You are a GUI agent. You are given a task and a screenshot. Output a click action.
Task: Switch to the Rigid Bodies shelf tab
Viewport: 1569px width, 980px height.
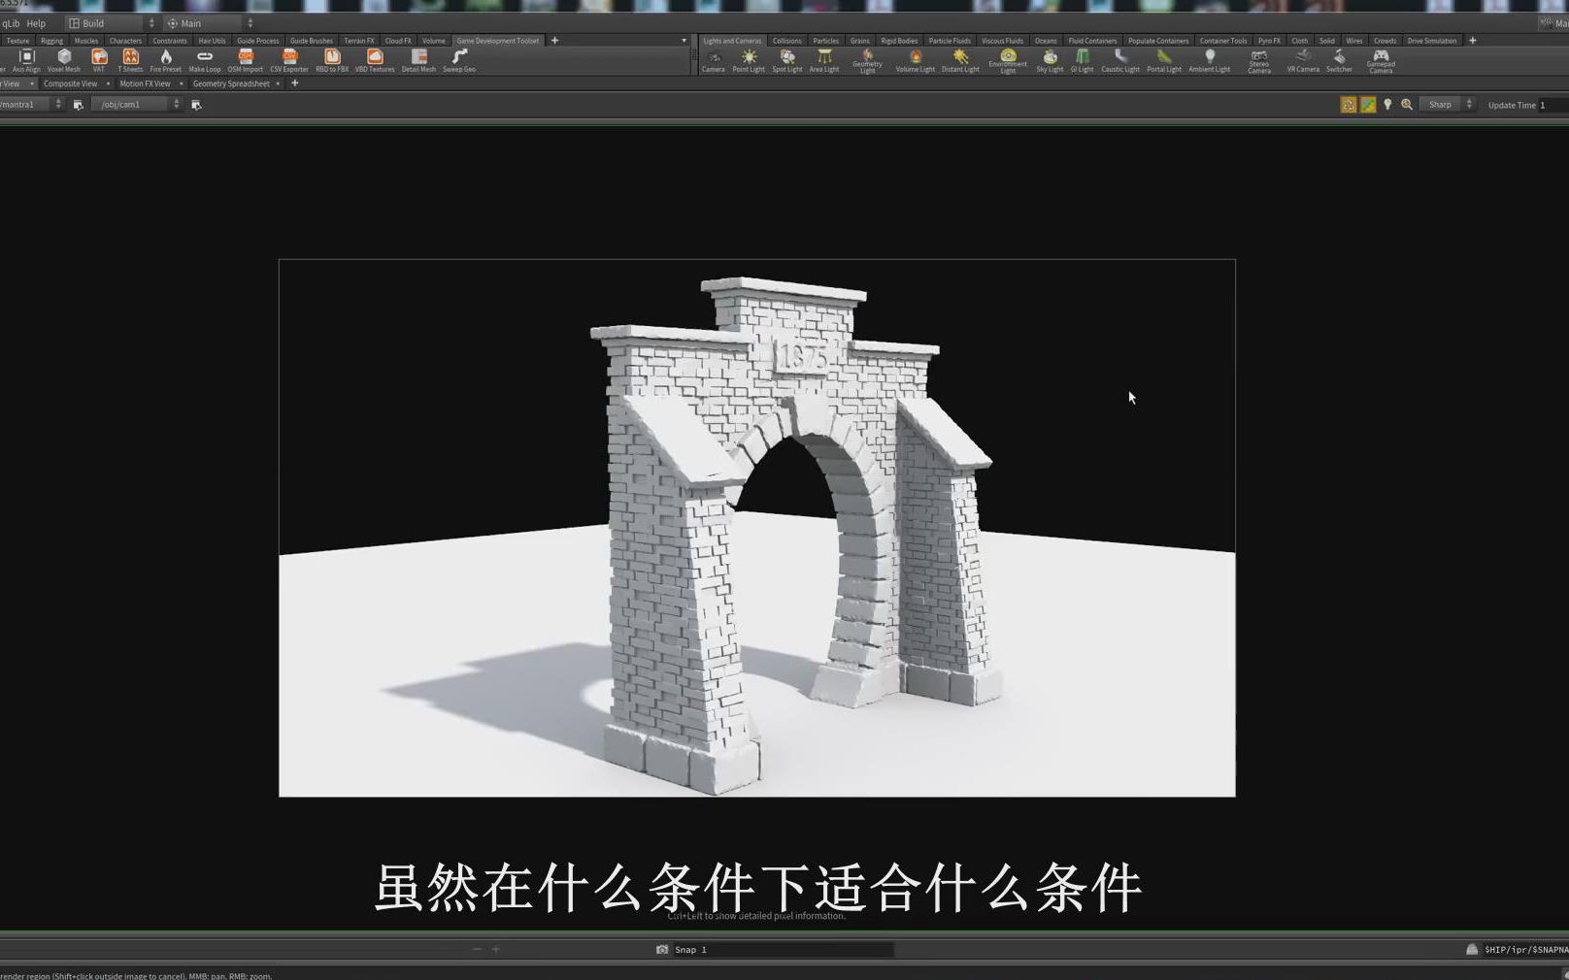(x=899, y=41)
